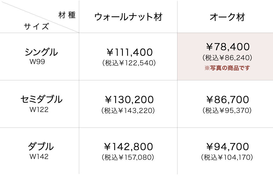The height and width of the screenshot is (176, 273).
Task: Click the tax-included price ¥95,370
Action: 227,111
